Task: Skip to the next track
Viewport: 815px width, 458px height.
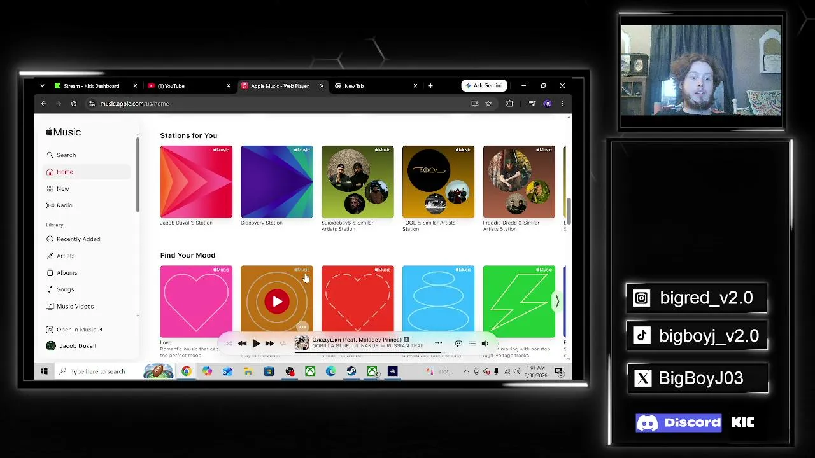Action: pyautogui.click(x=269, y=343)
